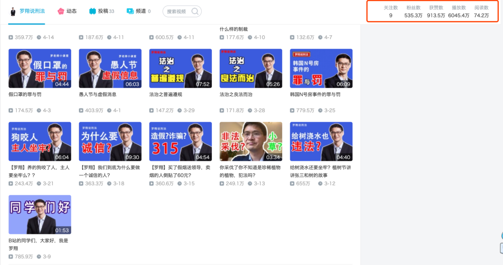Play the 狗咬人主人坐牢 video thumbnail
This screenshot has height=265, width=503.
tap(40, 142)
